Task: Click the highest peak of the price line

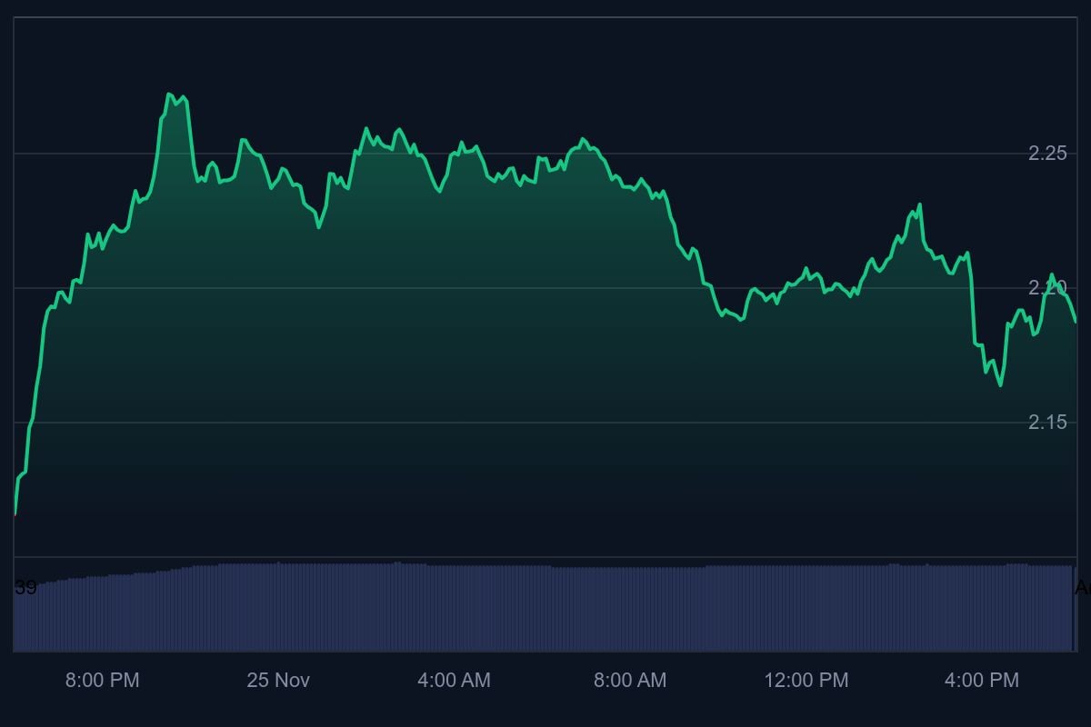Action: point(169,94)
